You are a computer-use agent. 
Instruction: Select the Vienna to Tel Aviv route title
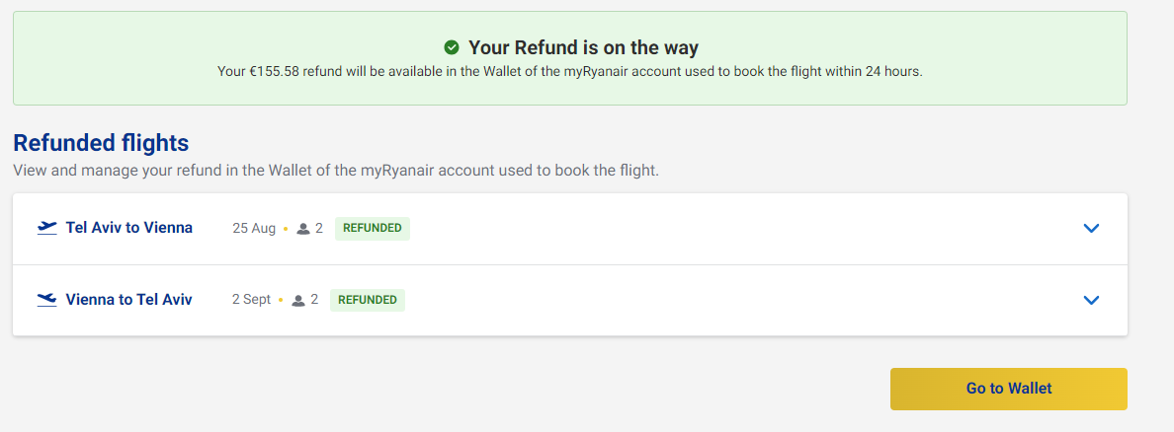pos(128,300)
